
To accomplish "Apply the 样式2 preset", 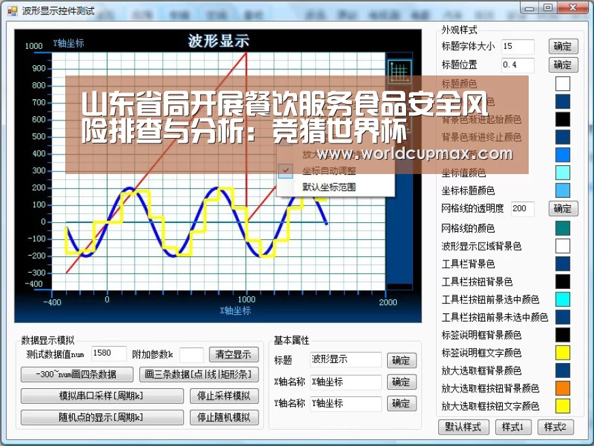I will [555, 427].
